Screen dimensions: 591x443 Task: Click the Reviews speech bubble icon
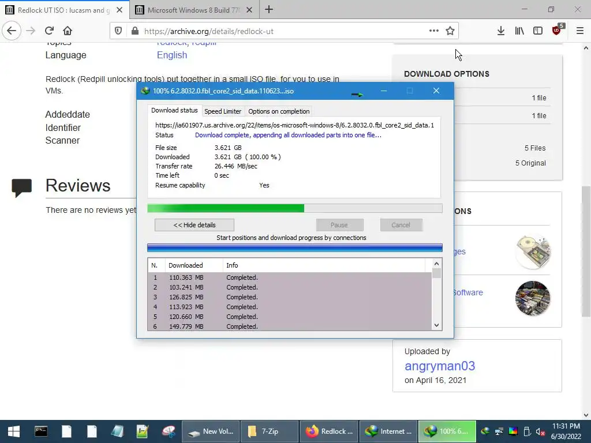click(x=21, y=187)
